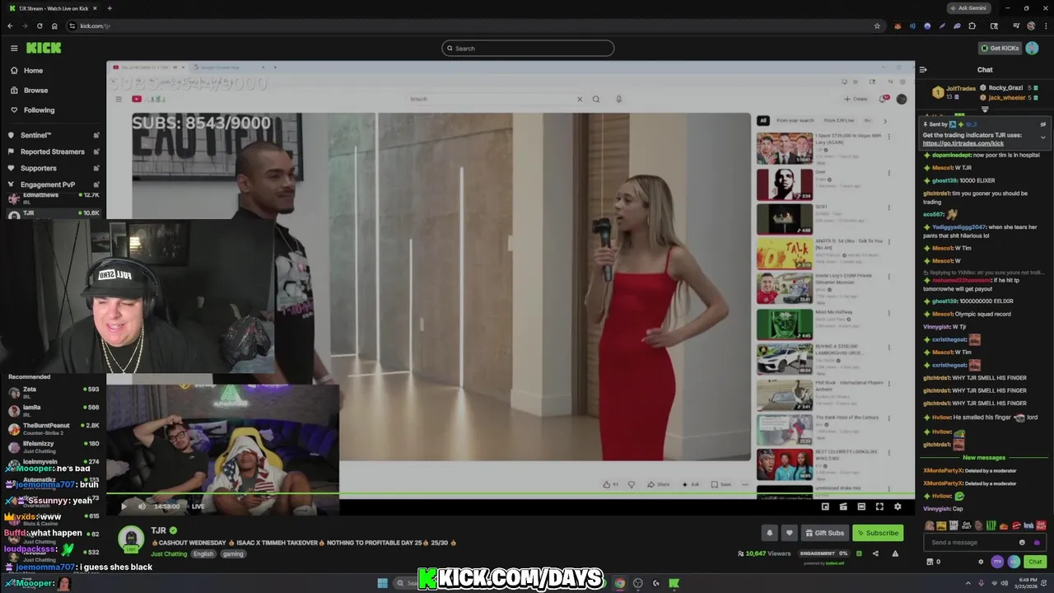Click the Kick icon in the taskbar
Image resolution: width=1054 pixels, height=593 pixels.
[x=674, y=583]
